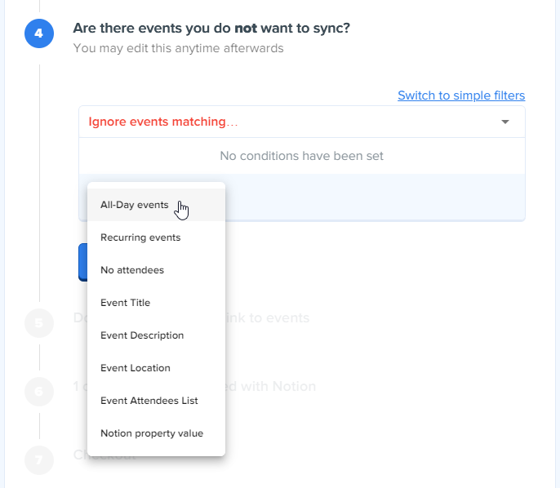Click the faded step 5 circle
Image resolution: width=560 pixels, height=488 pixels.
click(x=39, y=323)
